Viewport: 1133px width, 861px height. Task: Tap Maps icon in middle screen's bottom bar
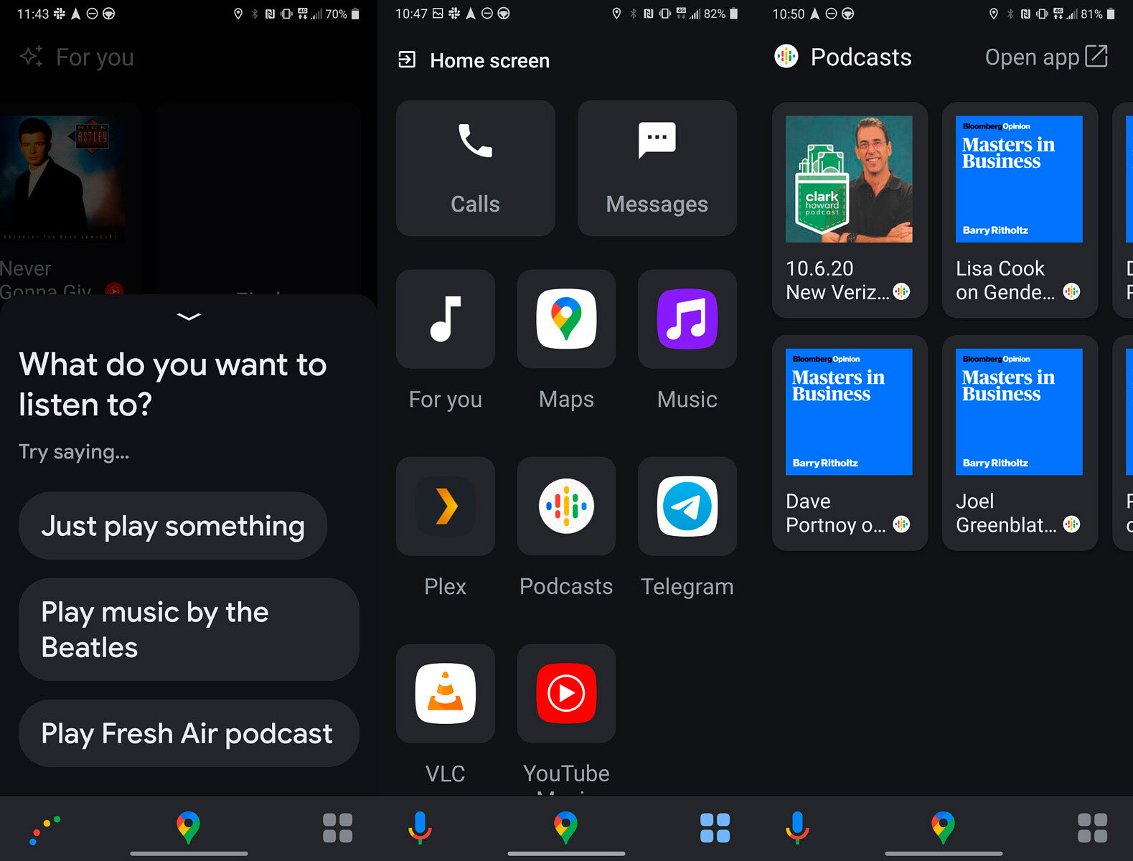565,827
